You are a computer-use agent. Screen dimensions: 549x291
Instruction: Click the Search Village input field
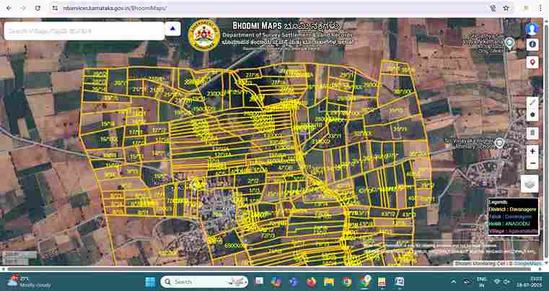coord(84,31)
